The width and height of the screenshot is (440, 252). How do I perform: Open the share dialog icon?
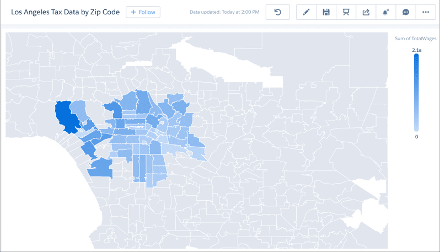coord(366,12)
